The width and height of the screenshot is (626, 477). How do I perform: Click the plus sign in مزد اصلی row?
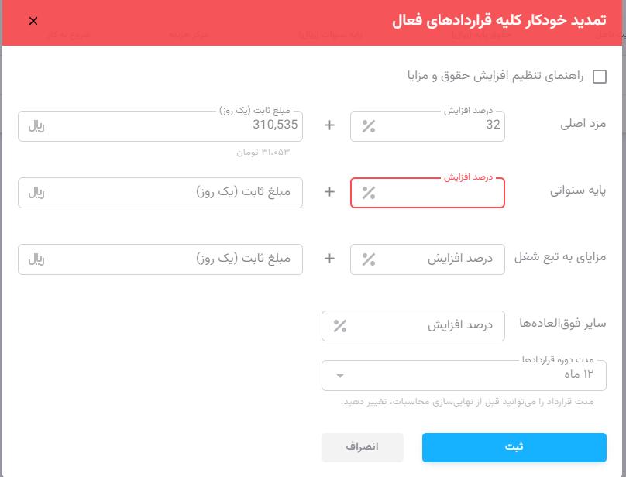[329, 125]
